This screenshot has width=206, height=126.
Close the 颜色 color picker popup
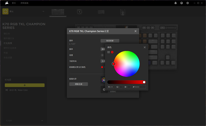coord(145,47)
